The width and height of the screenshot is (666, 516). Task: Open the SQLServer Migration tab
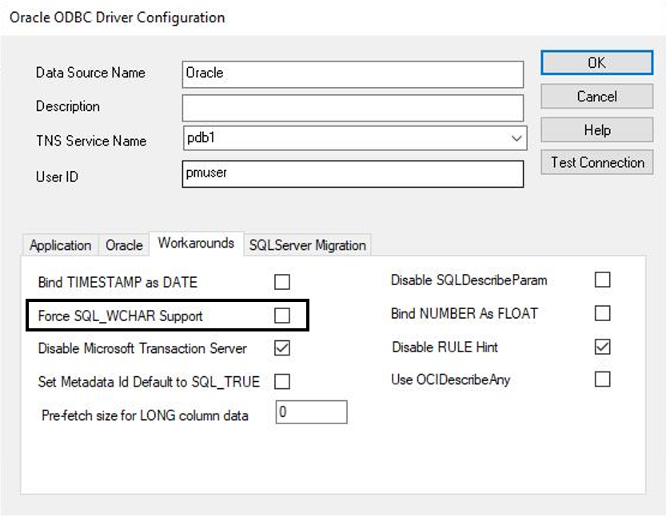pos(307,245)
